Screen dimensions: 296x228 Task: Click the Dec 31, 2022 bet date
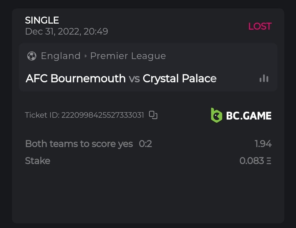tap(66, 32)
